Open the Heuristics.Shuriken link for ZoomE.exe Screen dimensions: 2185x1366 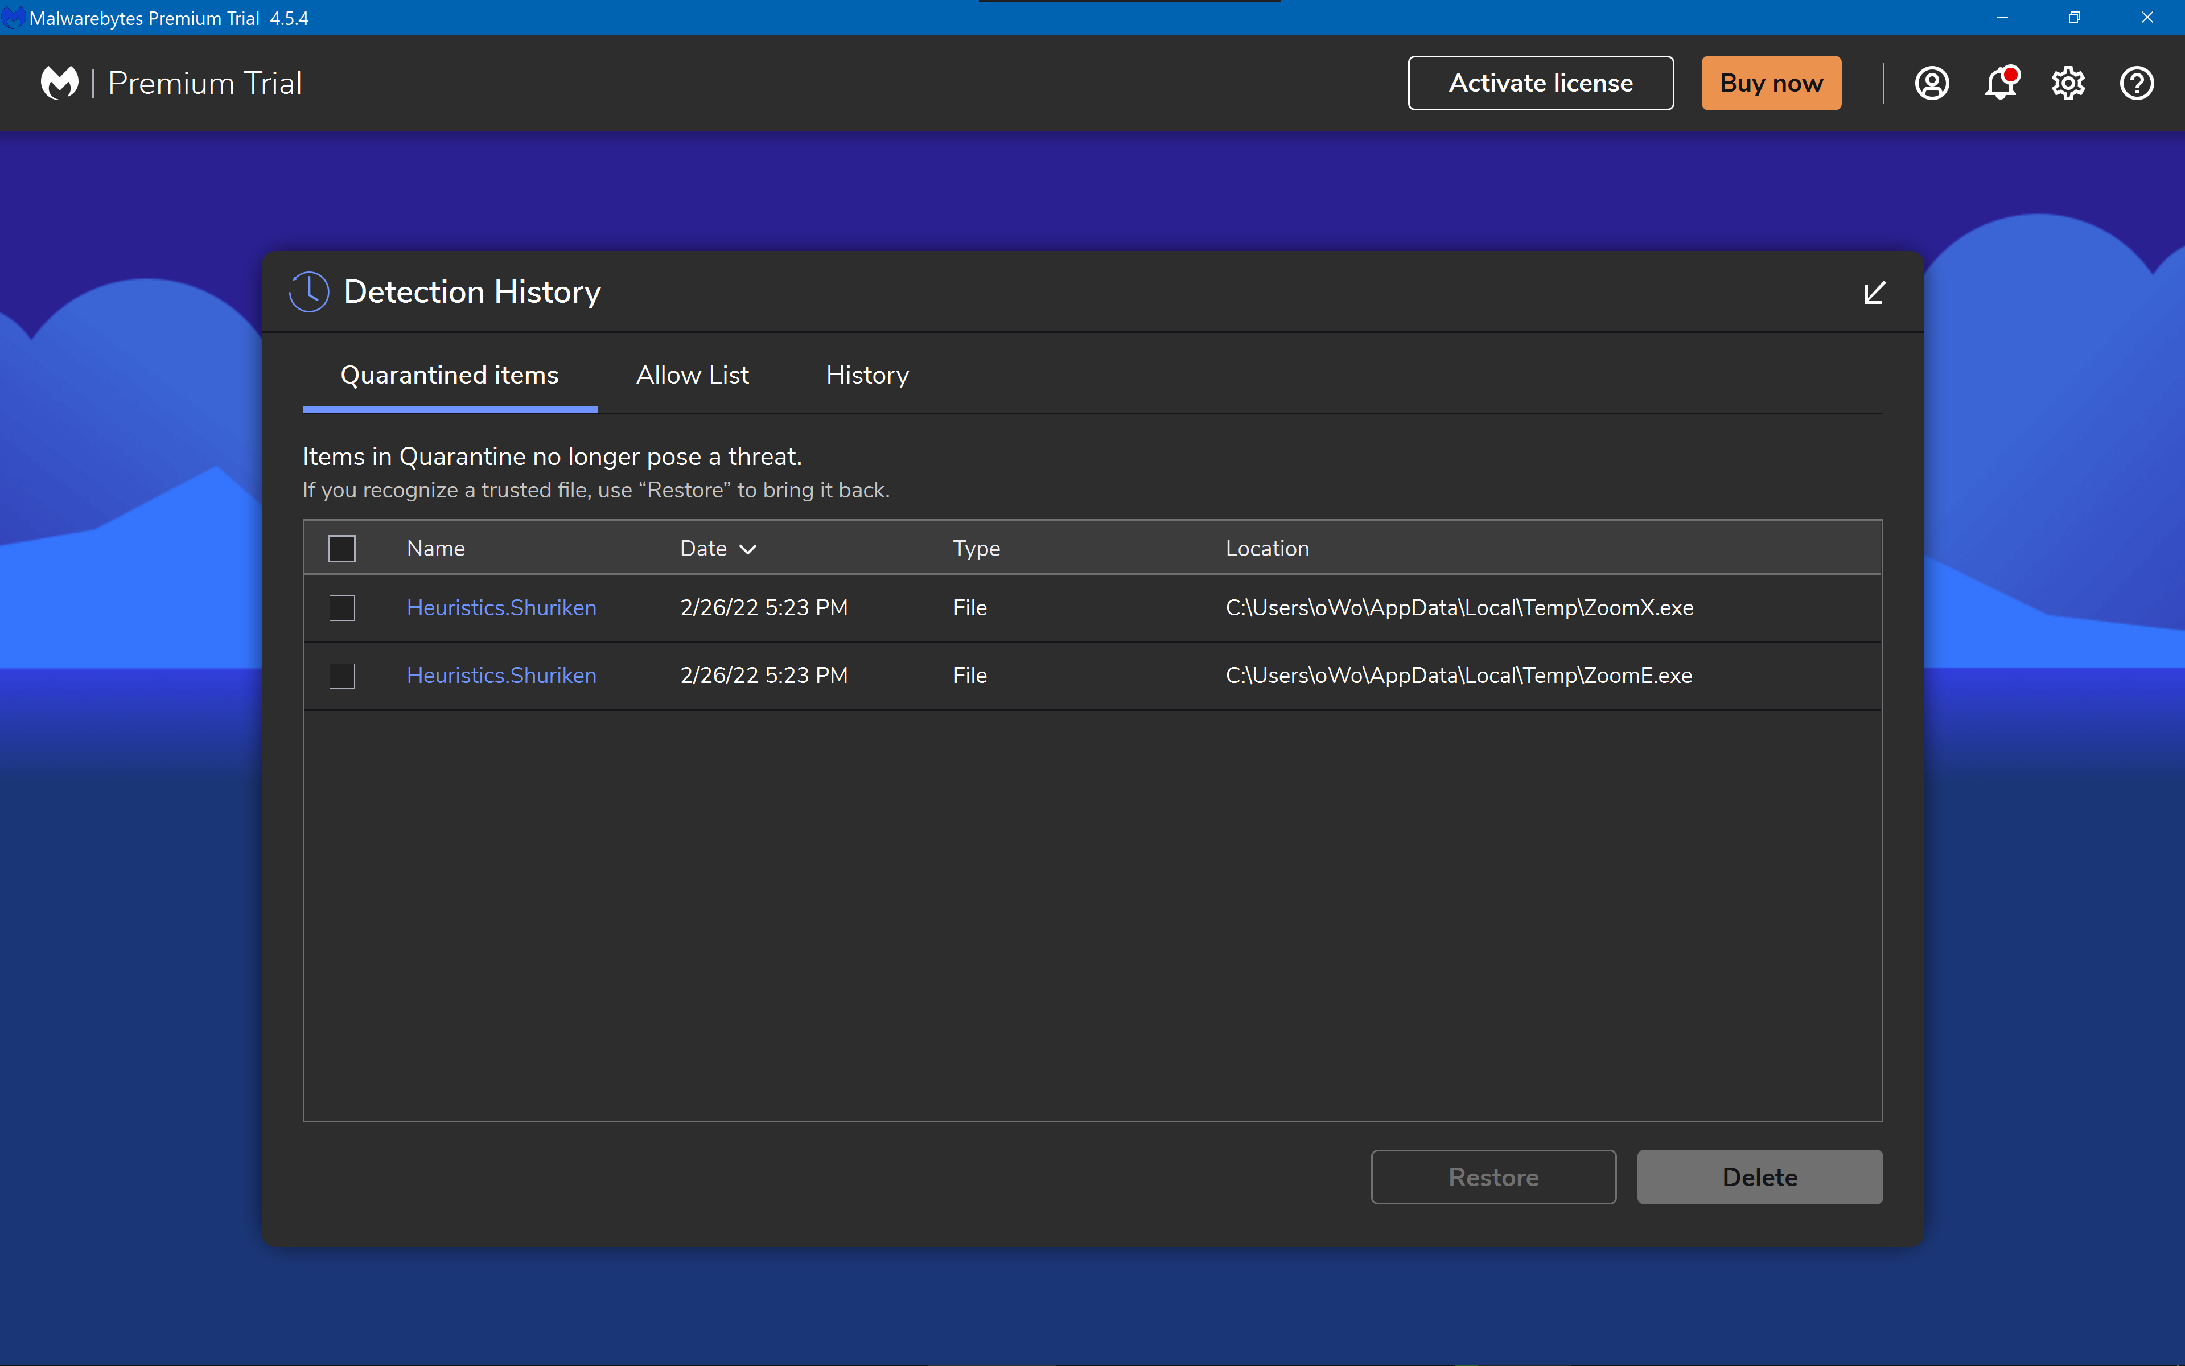pos(501,676)
